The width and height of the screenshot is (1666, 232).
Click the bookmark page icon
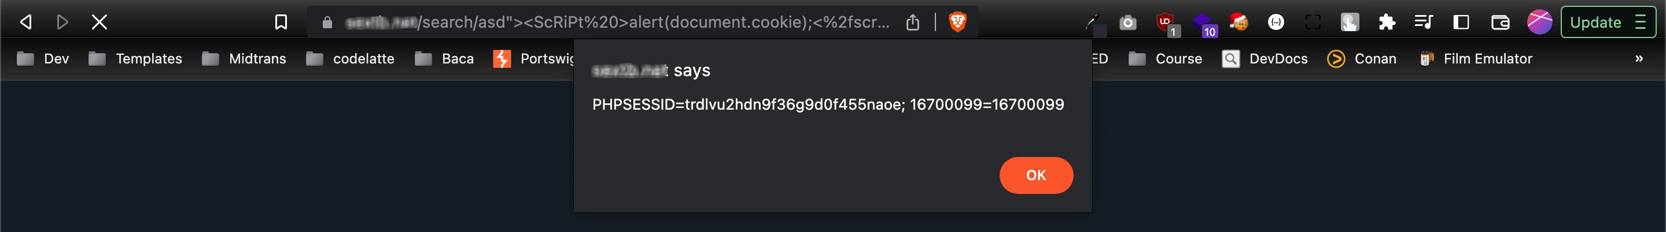point(281,23)
